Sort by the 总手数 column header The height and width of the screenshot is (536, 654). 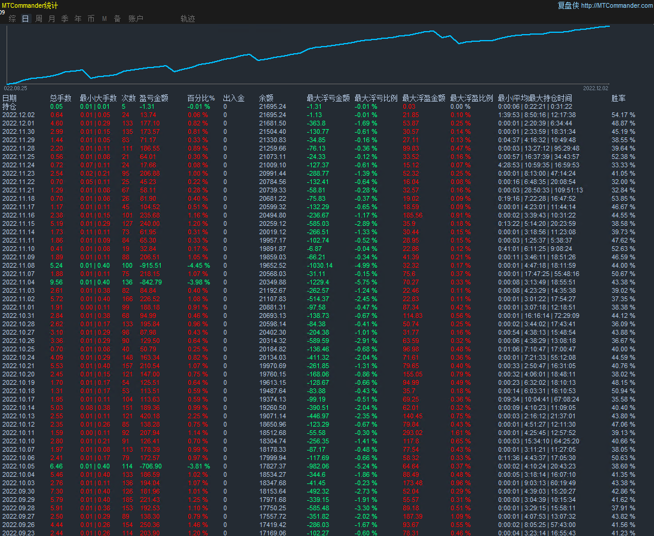tap(61, 98)
